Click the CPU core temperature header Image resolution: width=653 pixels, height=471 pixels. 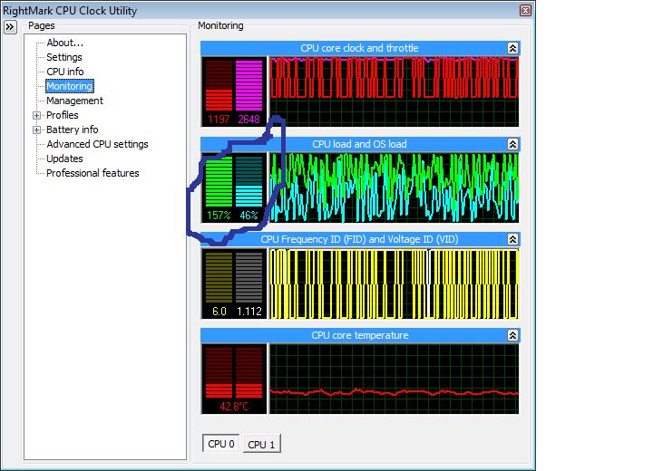coord(360,335)
